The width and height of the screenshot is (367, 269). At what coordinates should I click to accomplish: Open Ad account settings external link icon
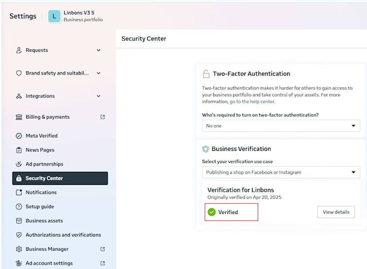click(103, 263)
